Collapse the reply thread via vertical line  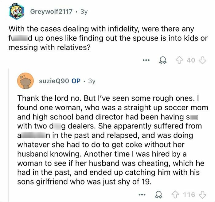click(x=9, y=135)
